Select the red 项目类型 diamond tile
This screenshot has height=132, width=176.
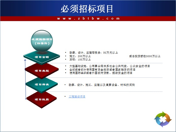pos(42,71)
